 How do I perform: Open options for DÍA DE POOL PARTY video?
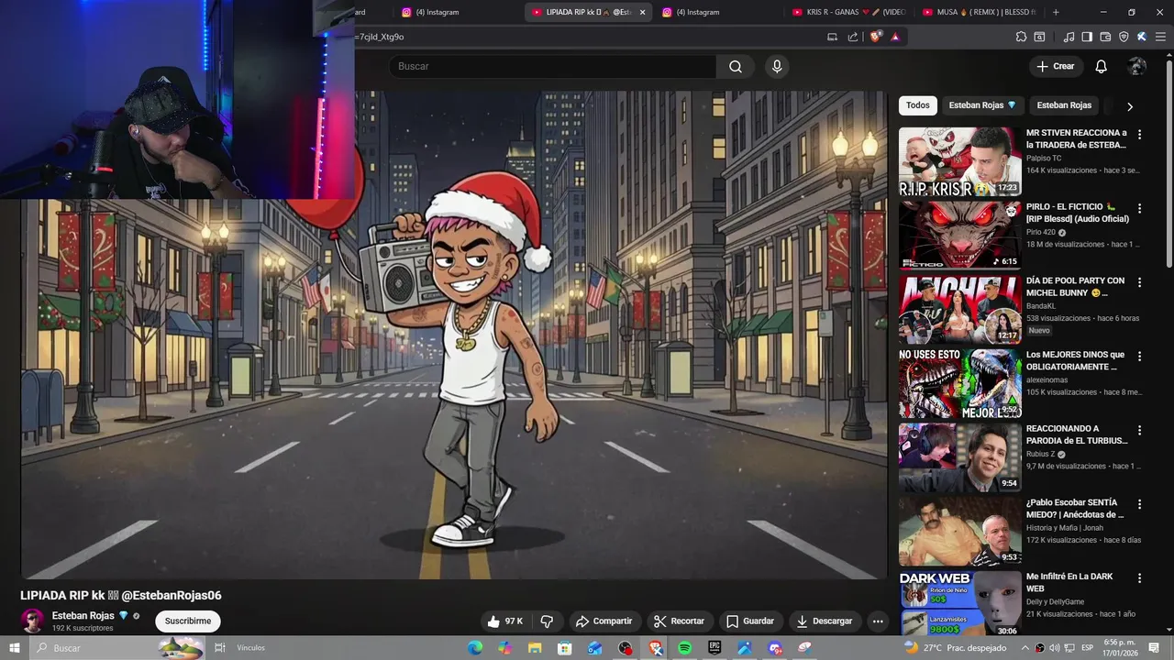click(1139, 282)
